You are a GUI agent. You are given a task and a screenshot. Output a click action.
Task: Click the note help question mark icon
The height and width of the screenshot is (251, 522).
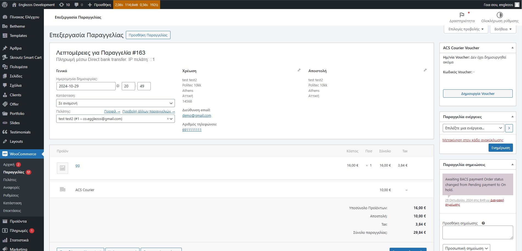pyautogui.click(x=483, y=223)
